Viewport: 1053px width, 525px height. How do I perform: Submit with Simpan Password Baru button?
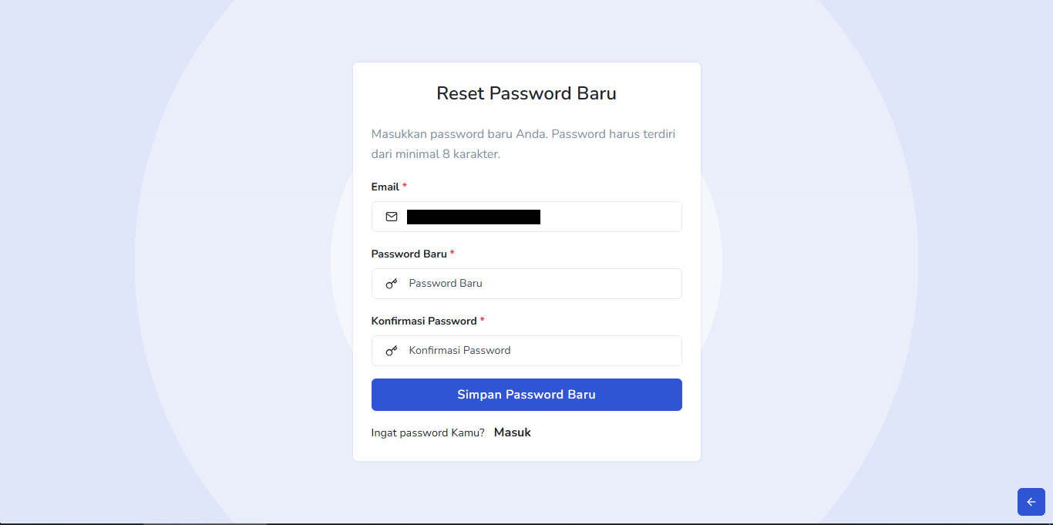tap(526, 395)
